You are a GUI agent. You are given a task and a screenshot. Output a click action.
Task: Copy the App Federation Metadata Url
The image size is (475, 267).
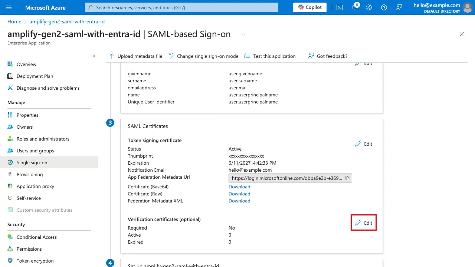click(x=347, y=178)
